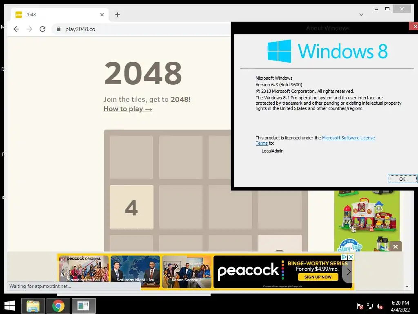This screenshot has height=314, width=418.
Task: Click the play2048.co address bar
Action: pos(141,29)
